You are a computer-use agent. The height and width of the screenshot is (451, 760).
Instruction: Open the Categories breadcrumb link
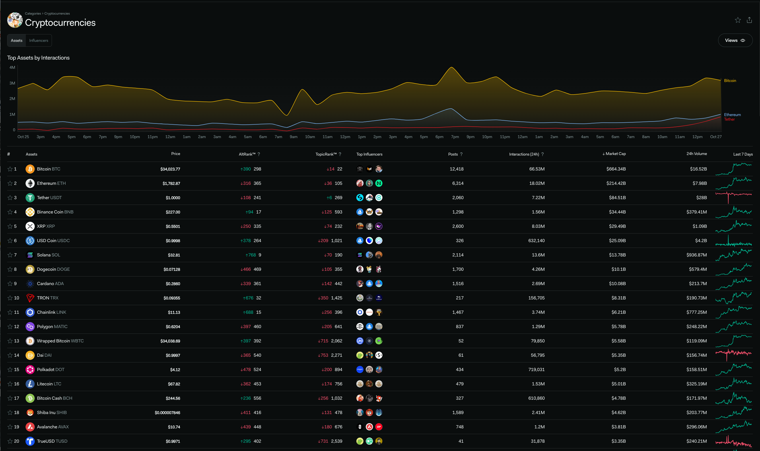(33, 13)
